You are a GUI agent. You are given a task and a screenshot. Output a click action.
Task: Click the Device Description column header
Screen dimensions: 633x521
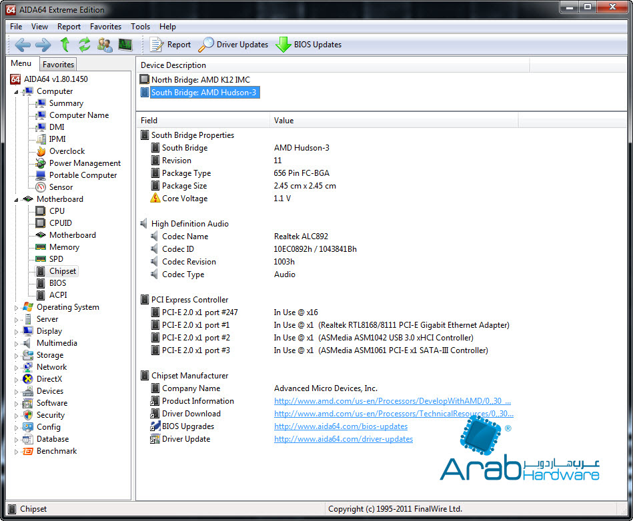(x=333, y=65)
